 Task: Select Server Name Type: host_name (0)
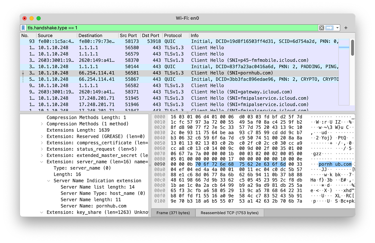pyautogui.click(x=103, y=193)
